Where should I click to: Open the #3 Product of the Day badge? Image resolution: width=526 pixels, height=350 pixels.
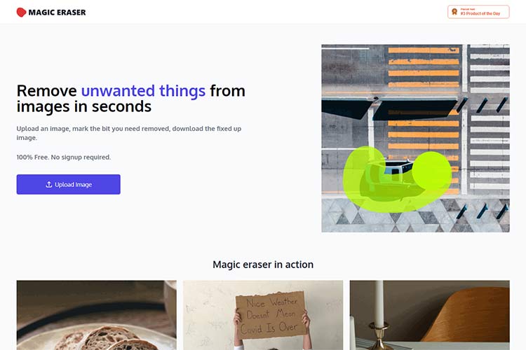[478, 12]
